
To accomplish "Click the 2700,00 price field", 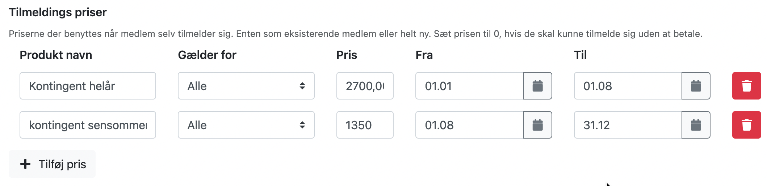I will [365, 86].
